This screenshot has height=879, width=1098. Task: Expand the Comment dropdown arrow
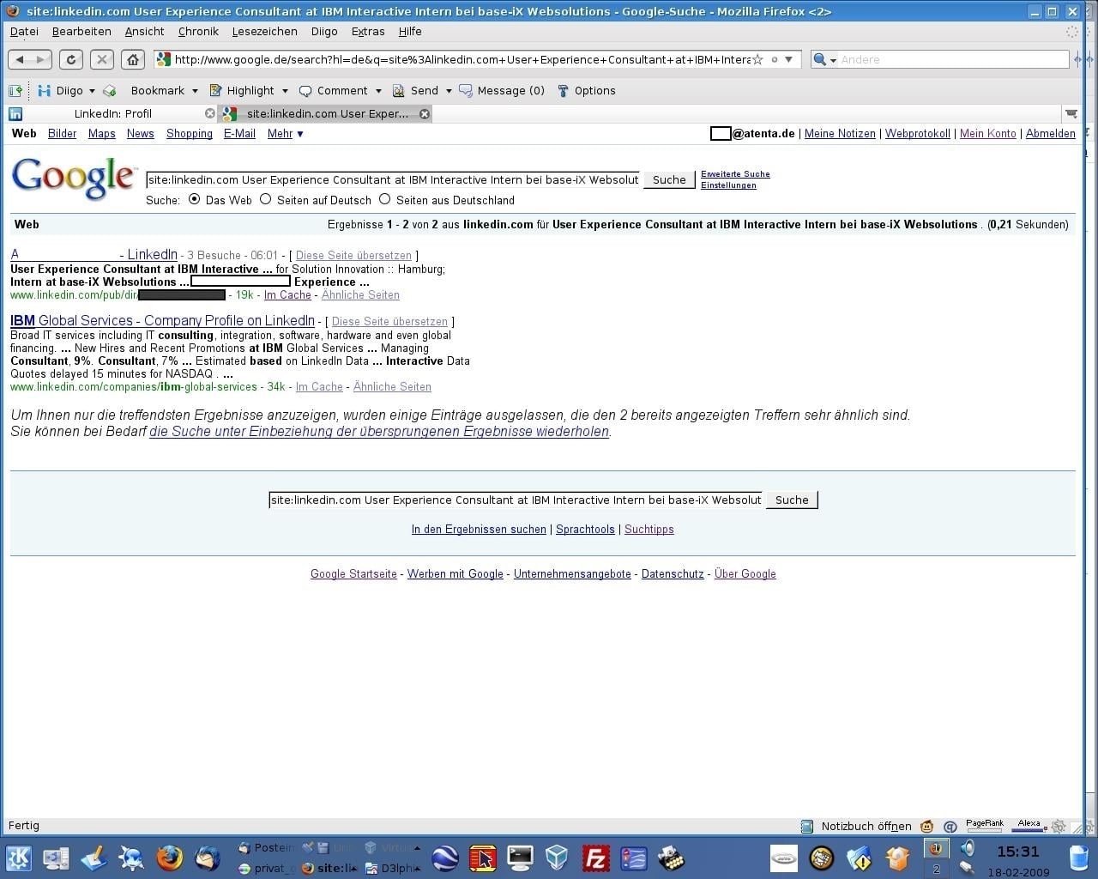tap(378, 91)
